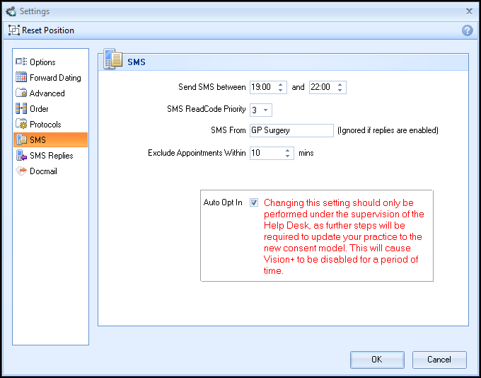Select the Forward Dating calendar icon
The width and height of the screenshot is (481, 378).
click(x=21, y=78)
